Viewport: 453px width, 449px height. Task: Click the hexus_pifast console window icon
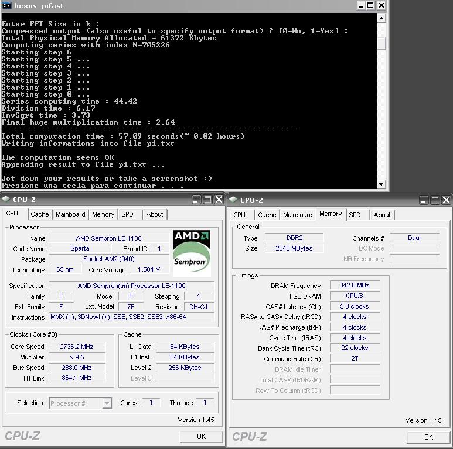pyautogui.click(x=6, y=5)
